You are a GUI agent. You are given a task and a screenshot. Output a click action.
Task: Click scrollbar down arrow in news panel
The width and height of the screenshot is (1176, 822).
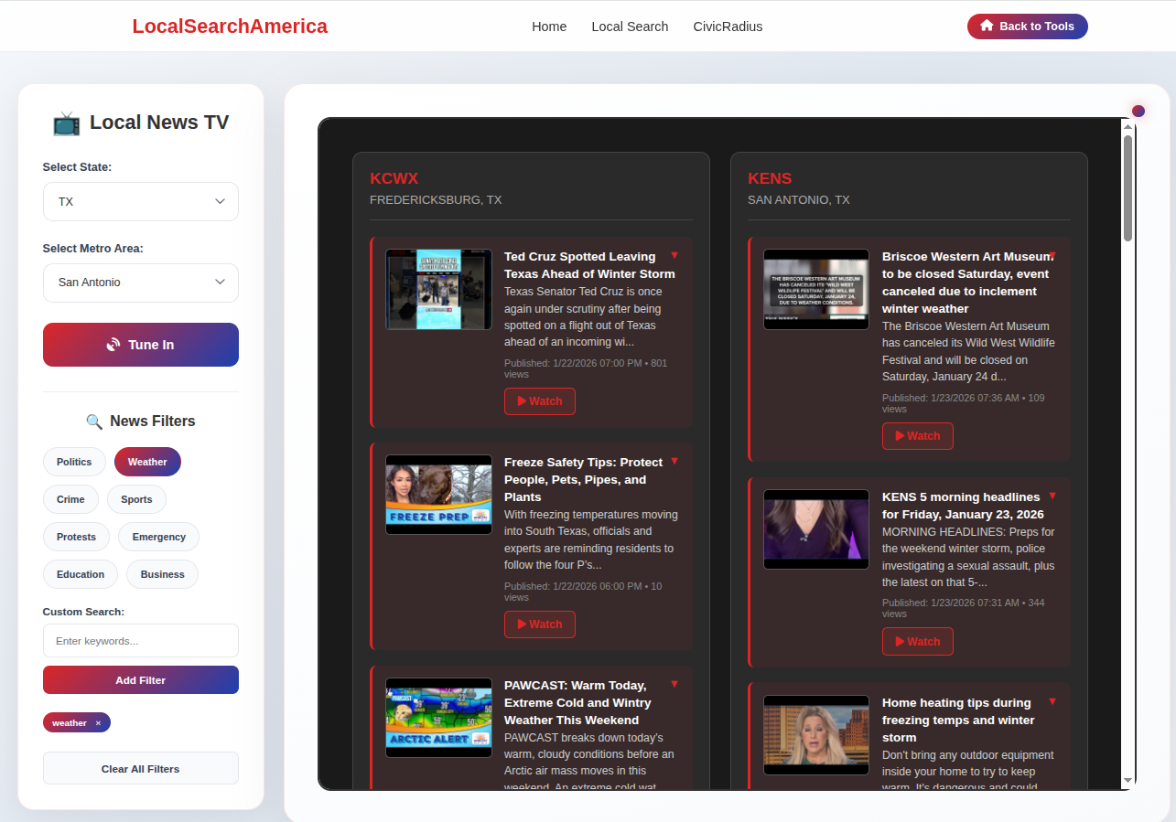point(1127,780)
